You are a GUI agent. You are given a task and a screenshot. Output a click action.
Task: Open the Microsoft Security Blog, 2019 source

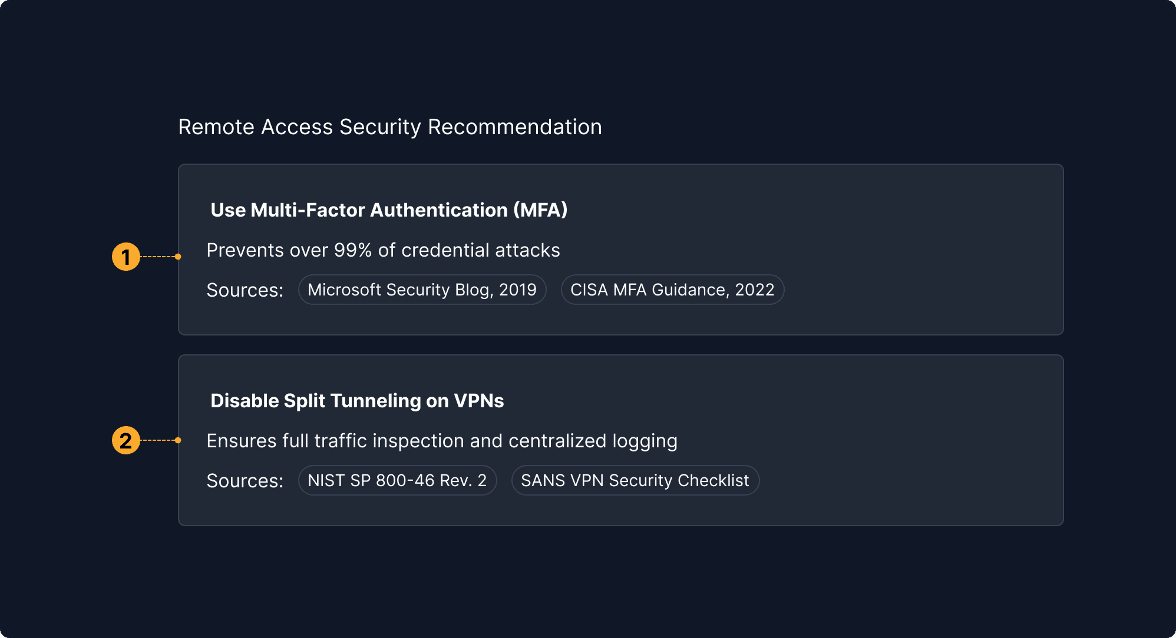click(x=422, y=290)
